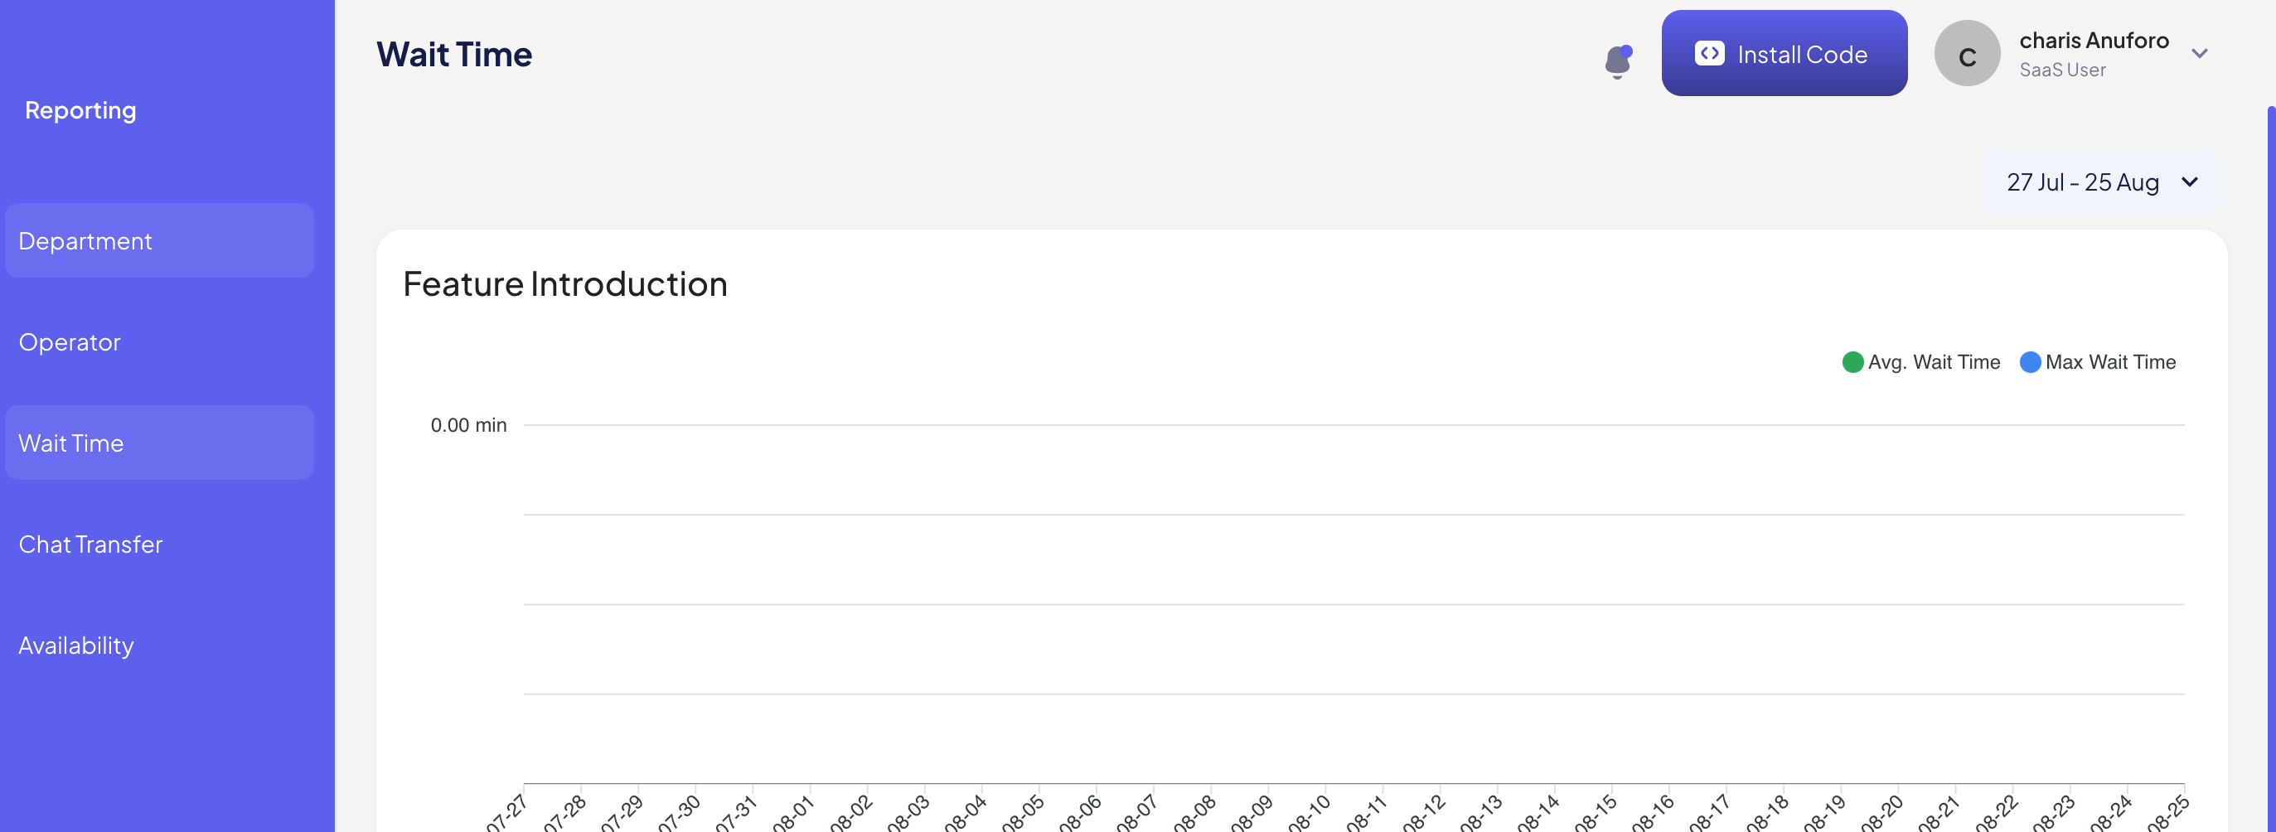Click the page vertical scrollbar
2276x832 pixels.
point(2270,442)
